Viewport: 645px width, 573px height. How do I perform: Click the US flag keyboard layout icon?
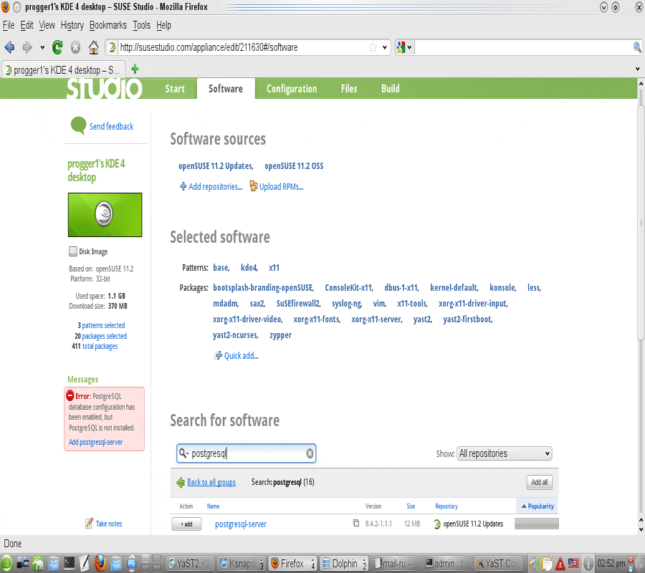[x=573, y=564]
